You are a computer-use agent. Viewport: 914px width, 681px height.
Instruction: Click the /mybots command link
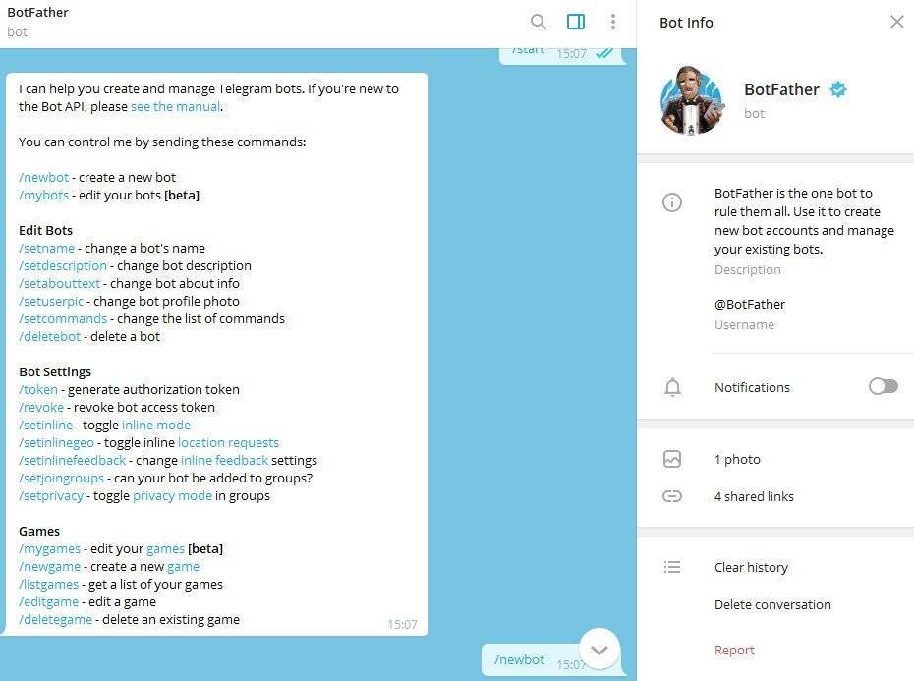pyautogui.click(x=43, y=196)
